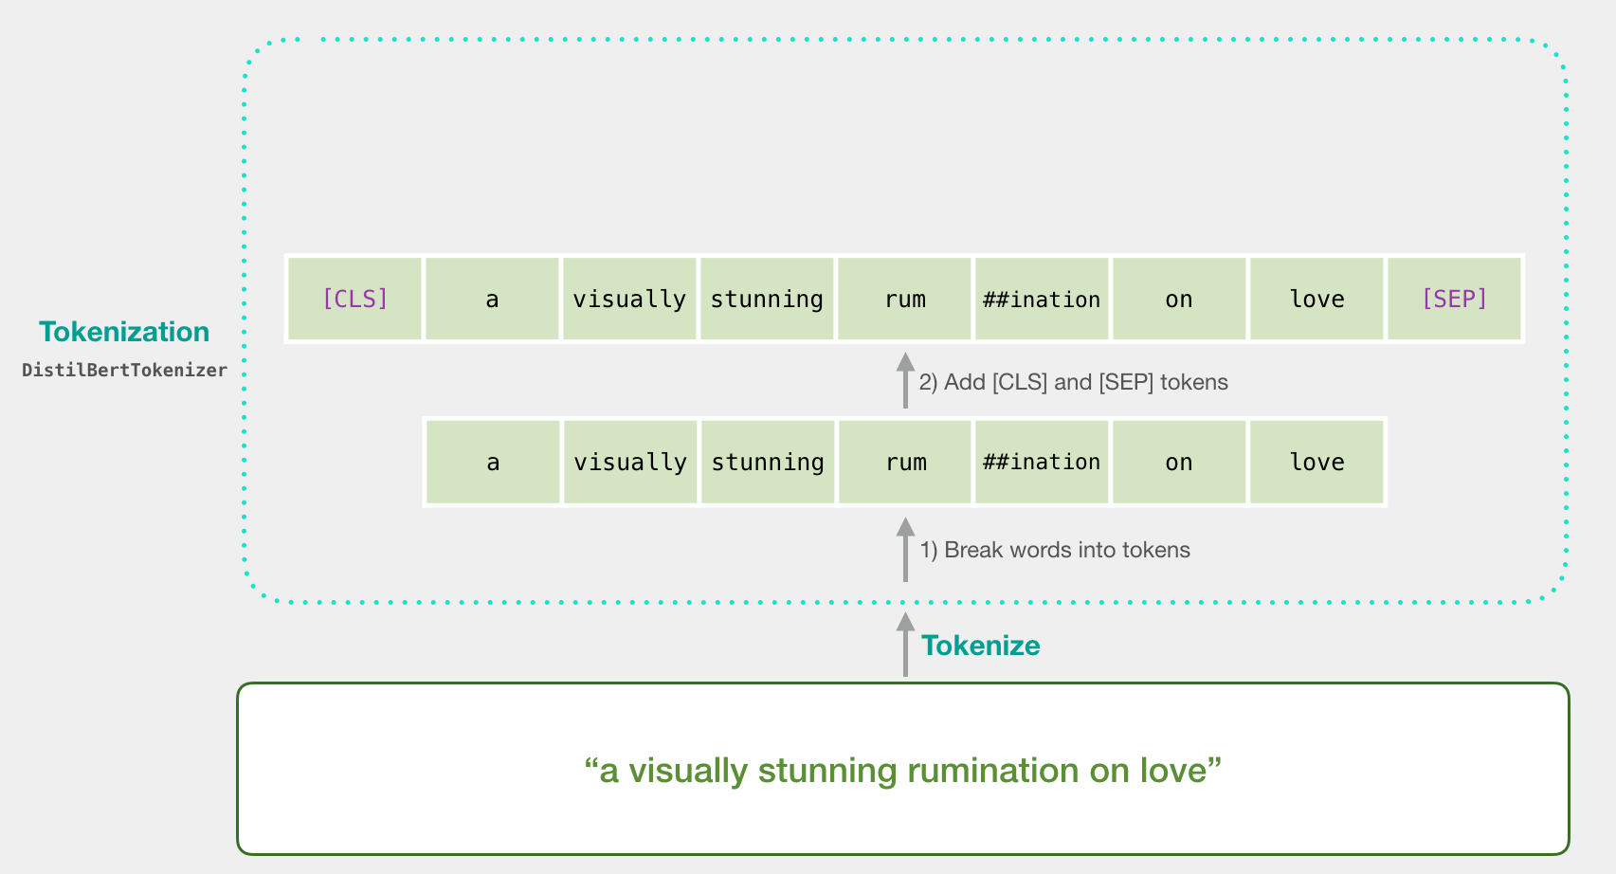Click 'a' token in lower row
The image size is (1616, 874).
493,462
